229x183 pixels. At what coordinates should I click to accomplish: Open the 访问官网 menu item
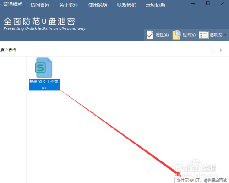[x=40, y=5]
